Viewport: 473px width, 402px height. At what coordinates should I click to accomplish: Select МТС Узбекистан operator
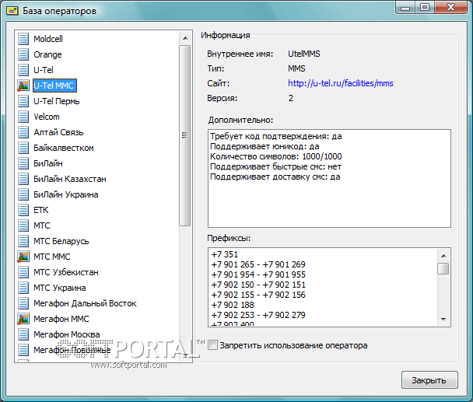pos(66,272)
